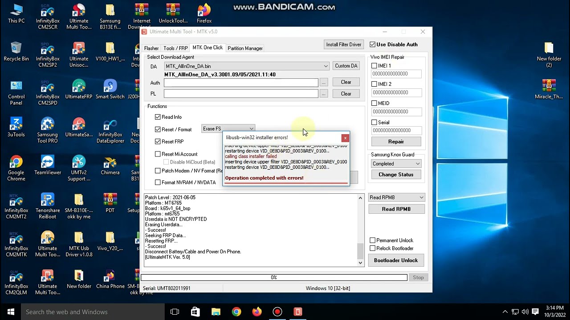The width and height of the screenshot is (570, 320).
Task: Toggle Use Disable Auth checkbox
Action: (x=373, y=44)
